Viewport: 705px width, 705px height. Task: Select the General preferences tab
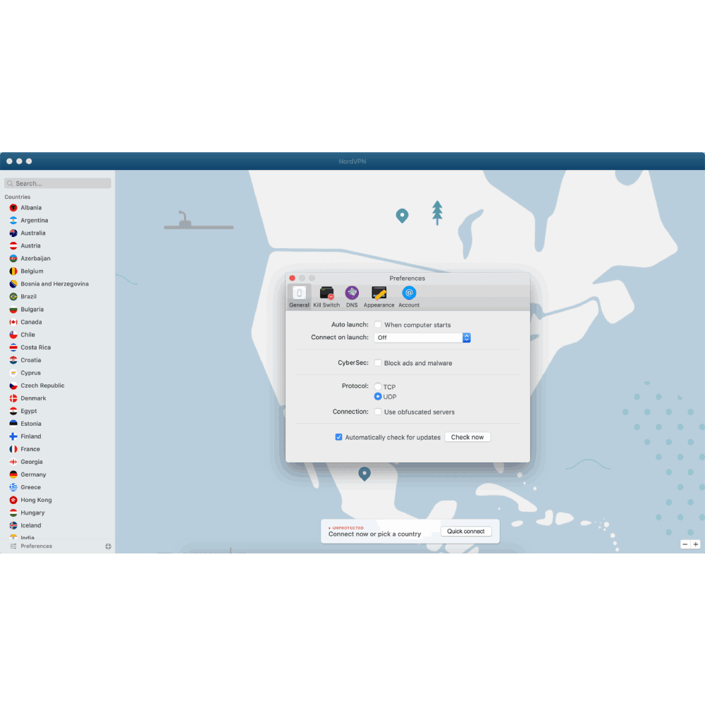tap(299, 297)
